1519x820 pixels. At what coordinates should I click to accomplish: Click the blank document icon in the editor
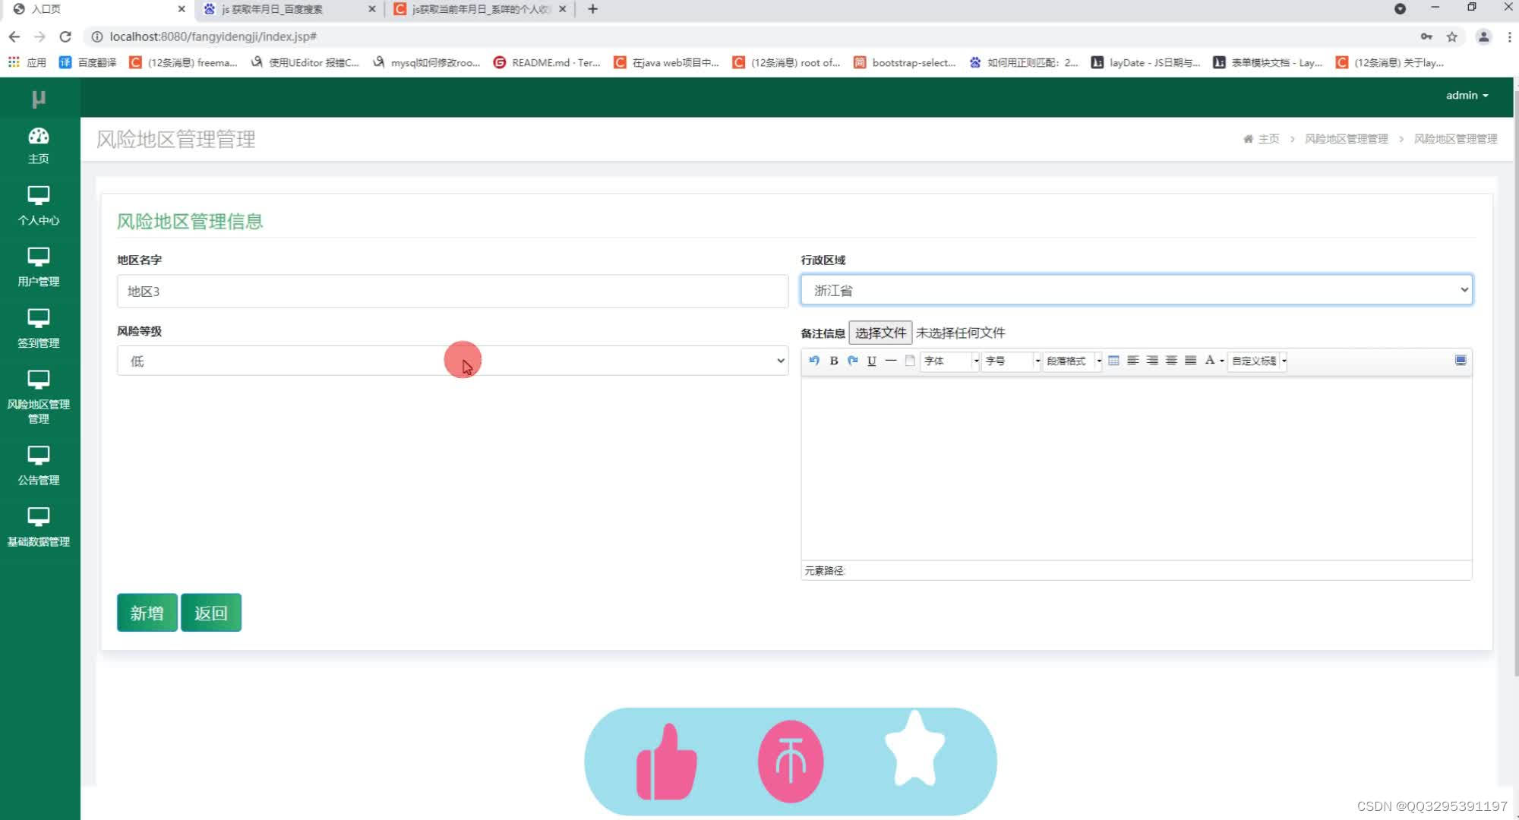[x=909, y=361]
